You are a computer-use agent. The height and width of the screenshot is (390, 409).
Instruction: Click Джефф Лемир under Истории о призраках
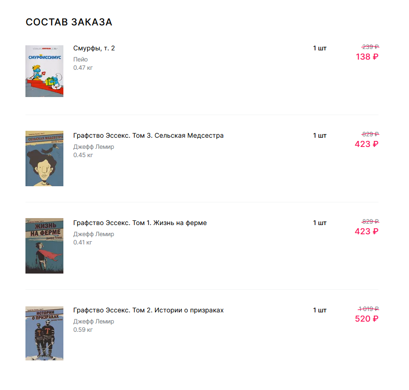coord(93,321)
